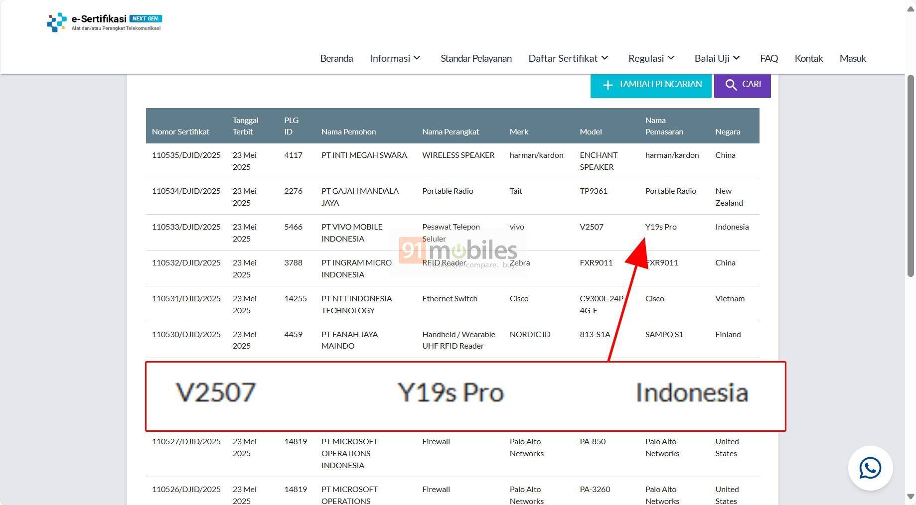Click the ENCHANT SPEAKER model cell
This screenshot has width=916, height=505.
tap(599, 161)
